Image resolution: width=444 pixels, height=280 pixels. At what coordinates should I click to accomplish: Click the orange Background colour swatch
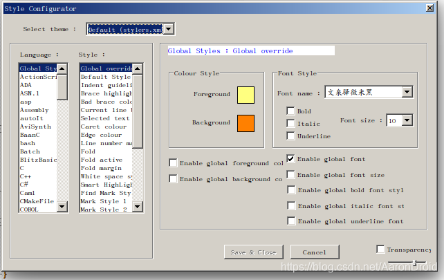246,123
